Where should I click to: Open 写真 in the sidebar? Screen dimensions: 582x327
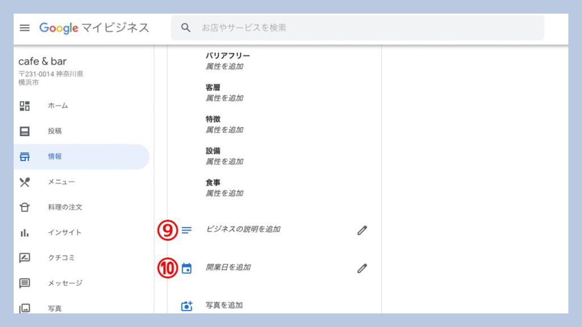[x=55, y=308]
